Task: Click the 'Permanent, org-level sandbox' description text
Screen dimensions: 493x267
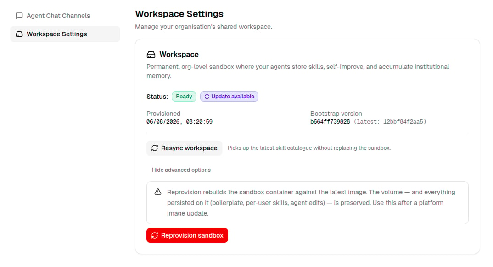Action: pyautogui.click(x=298, y=71)
